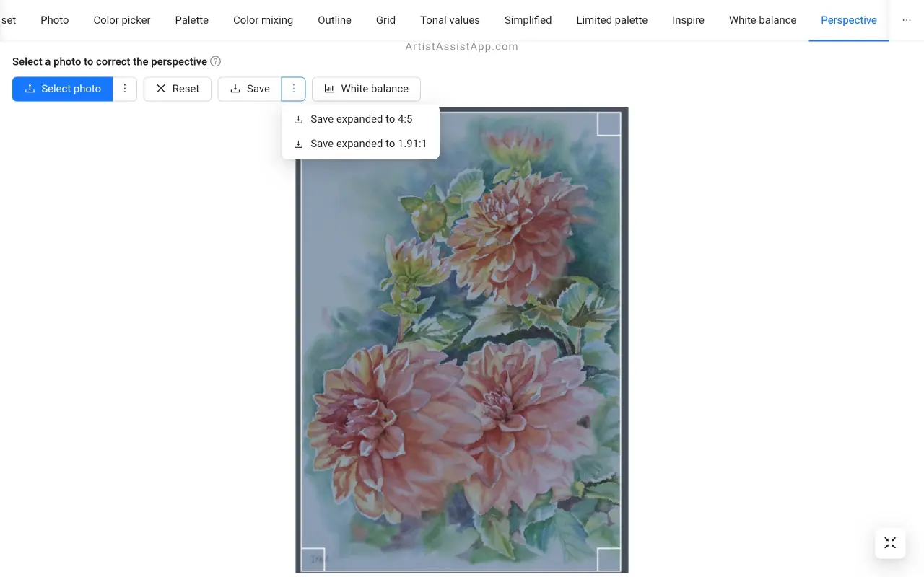Click the Save button

click(x=250, y=89)
